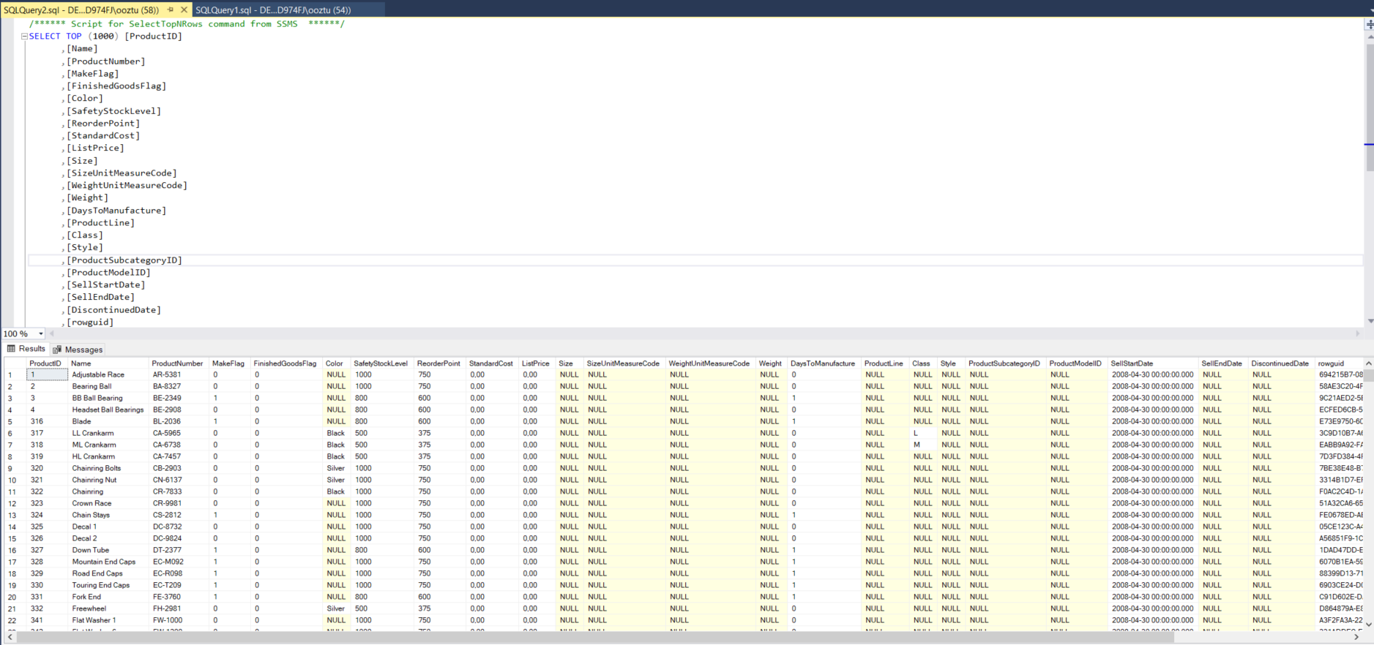Viewport: 1374px width, 645px height.
Task: Click the editor split-window icon
Action: tap(1369, 24)
